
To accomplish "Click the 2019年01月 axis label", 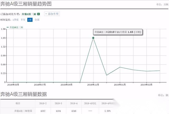I will pos(120,85).
